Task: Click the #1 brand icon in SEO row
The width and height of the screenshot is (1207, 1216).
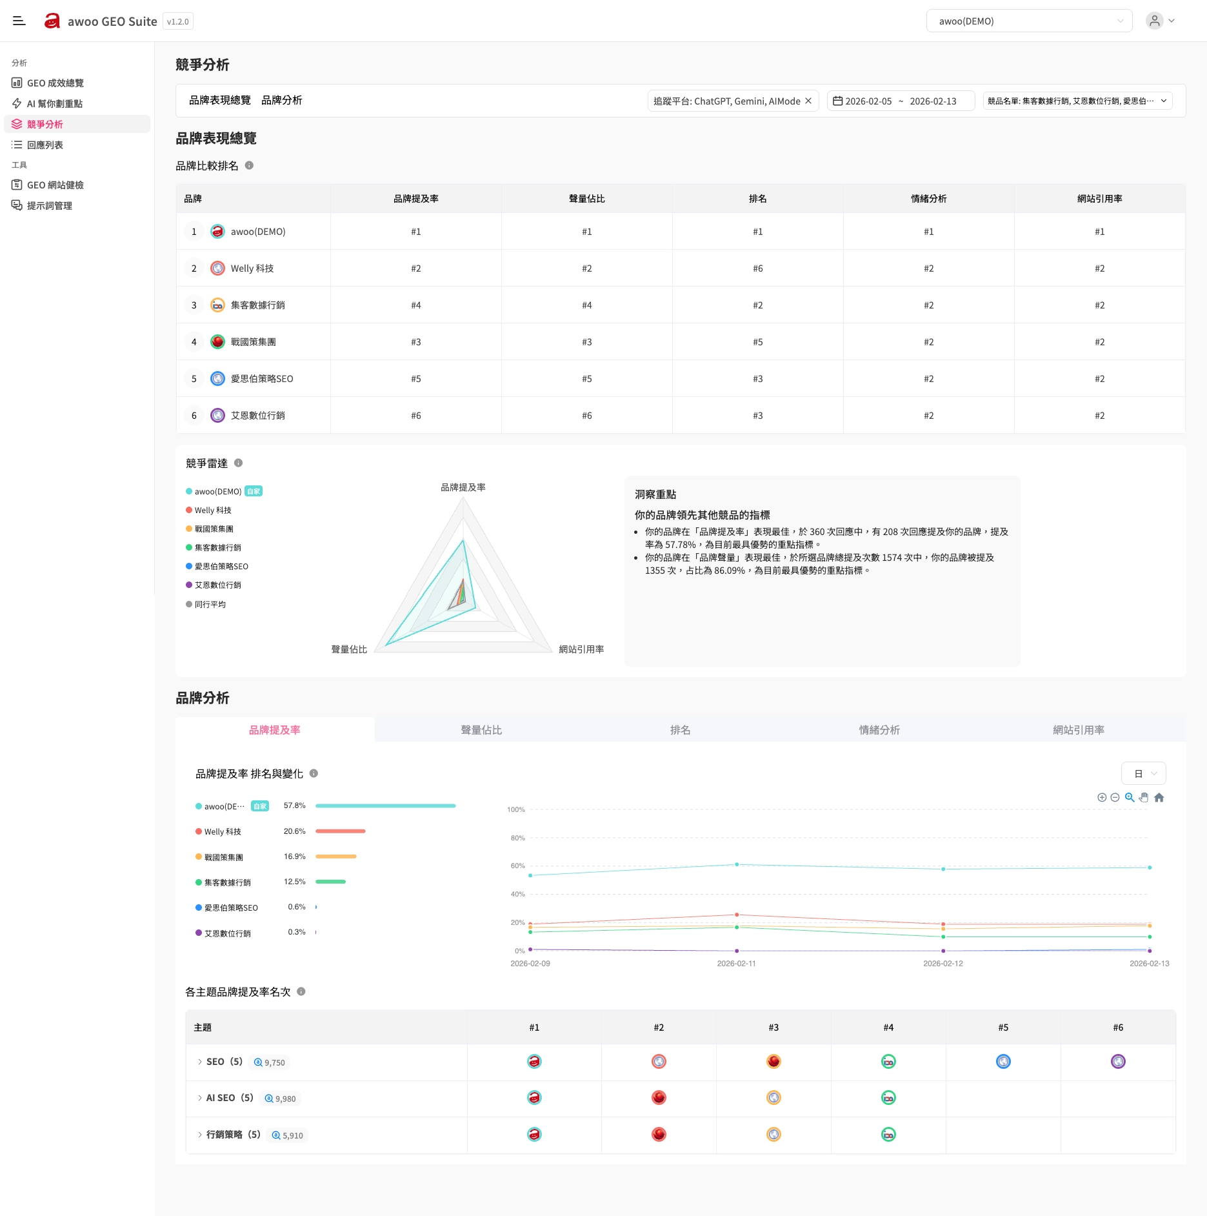Action: (x=534, y=1062)
